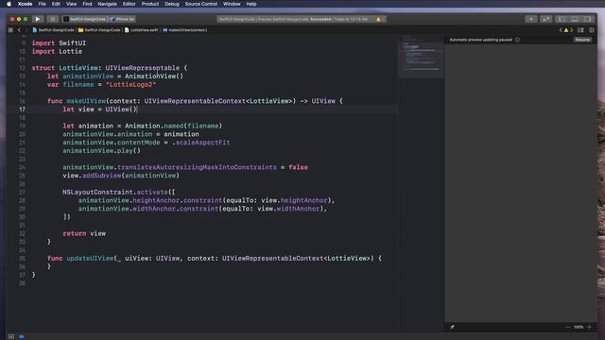The image size is (605, 340).
Task: Toggle the Navigator panel
Action: pyautogui.click(x=562, y=19)
